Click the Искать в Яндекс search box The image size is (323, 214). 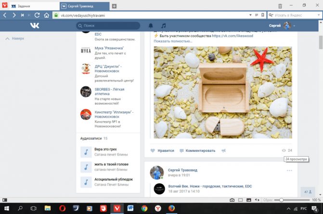click(295, 15)
